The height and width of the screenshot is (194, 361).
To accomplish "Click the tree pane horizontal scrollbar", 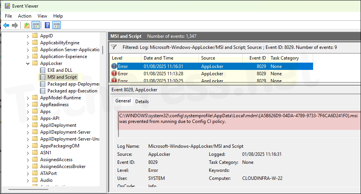I will click(x=28, y=189).
